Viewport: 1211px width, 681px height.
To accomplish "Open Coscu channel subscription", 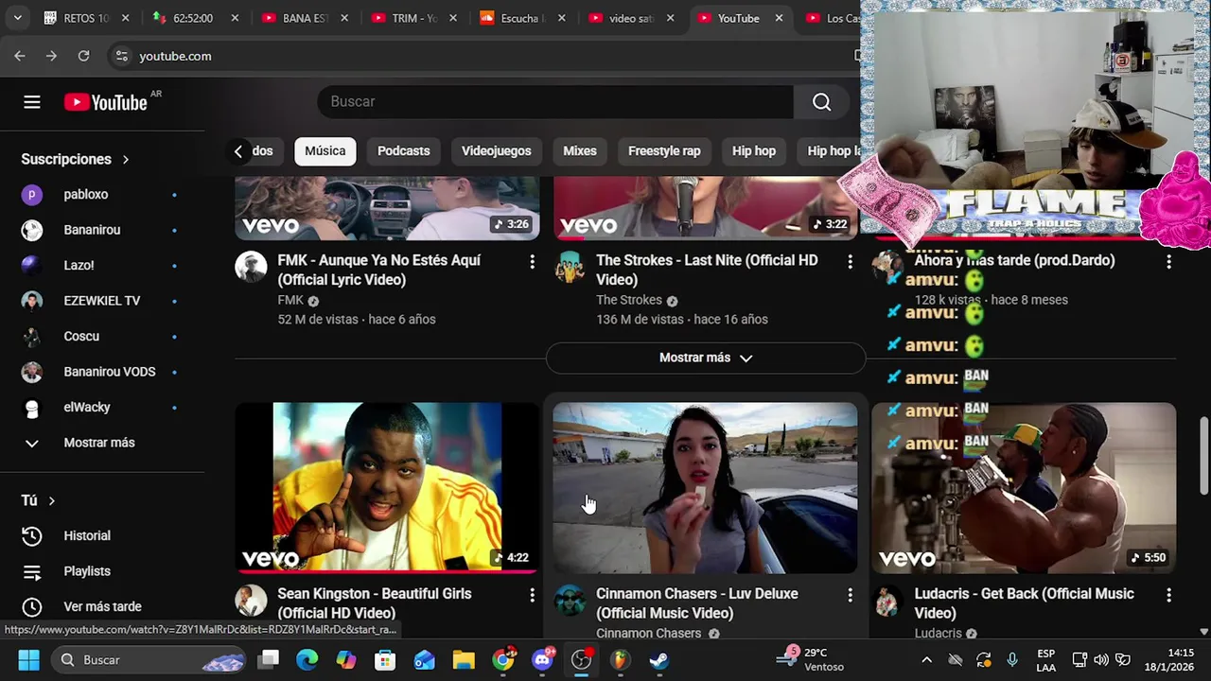I will click(102, 337).
